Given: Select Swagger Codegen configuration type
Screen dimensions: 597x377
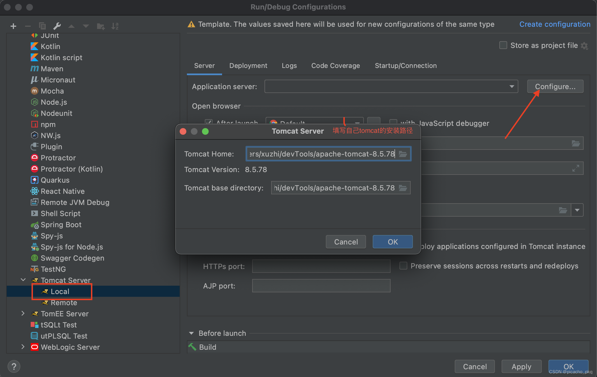Looking at the screenshot, I should 72,258.
